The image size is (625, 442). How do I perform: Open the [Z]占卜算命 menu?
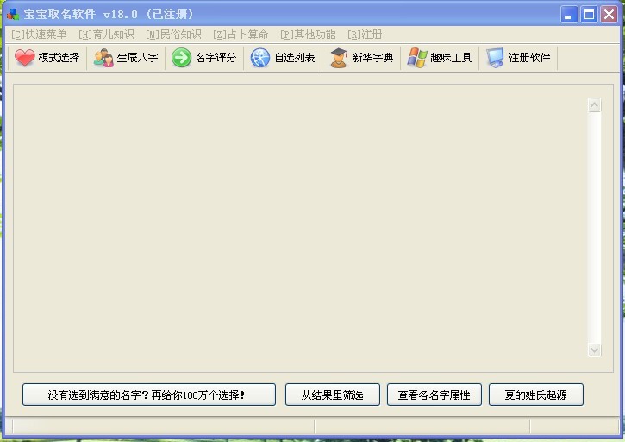241,35
